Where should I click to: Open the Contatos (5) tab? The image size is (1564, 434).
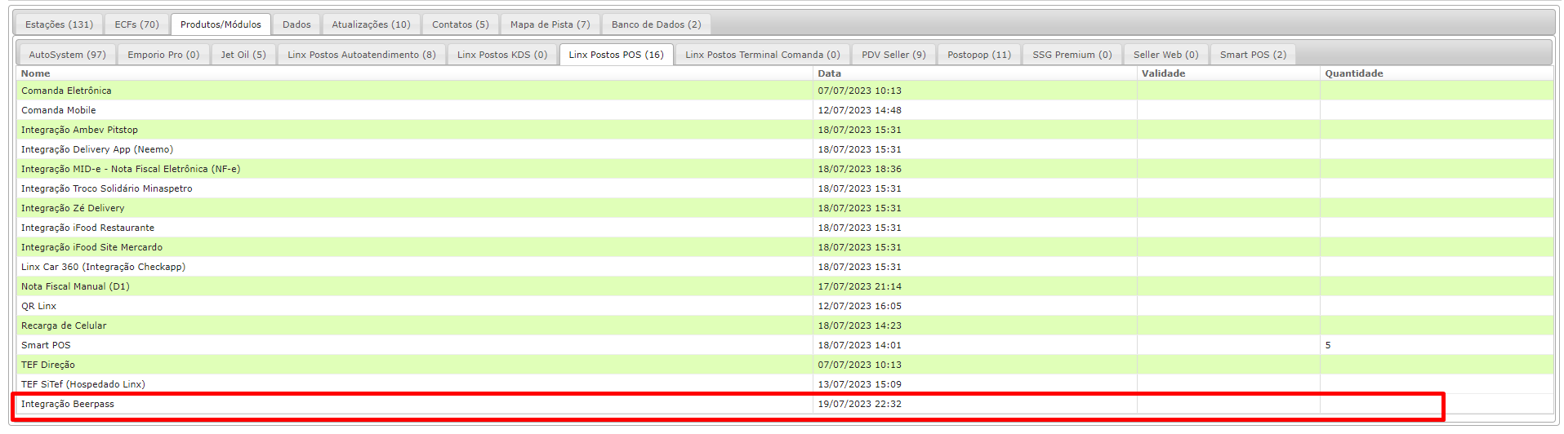(x=461, y=24)
